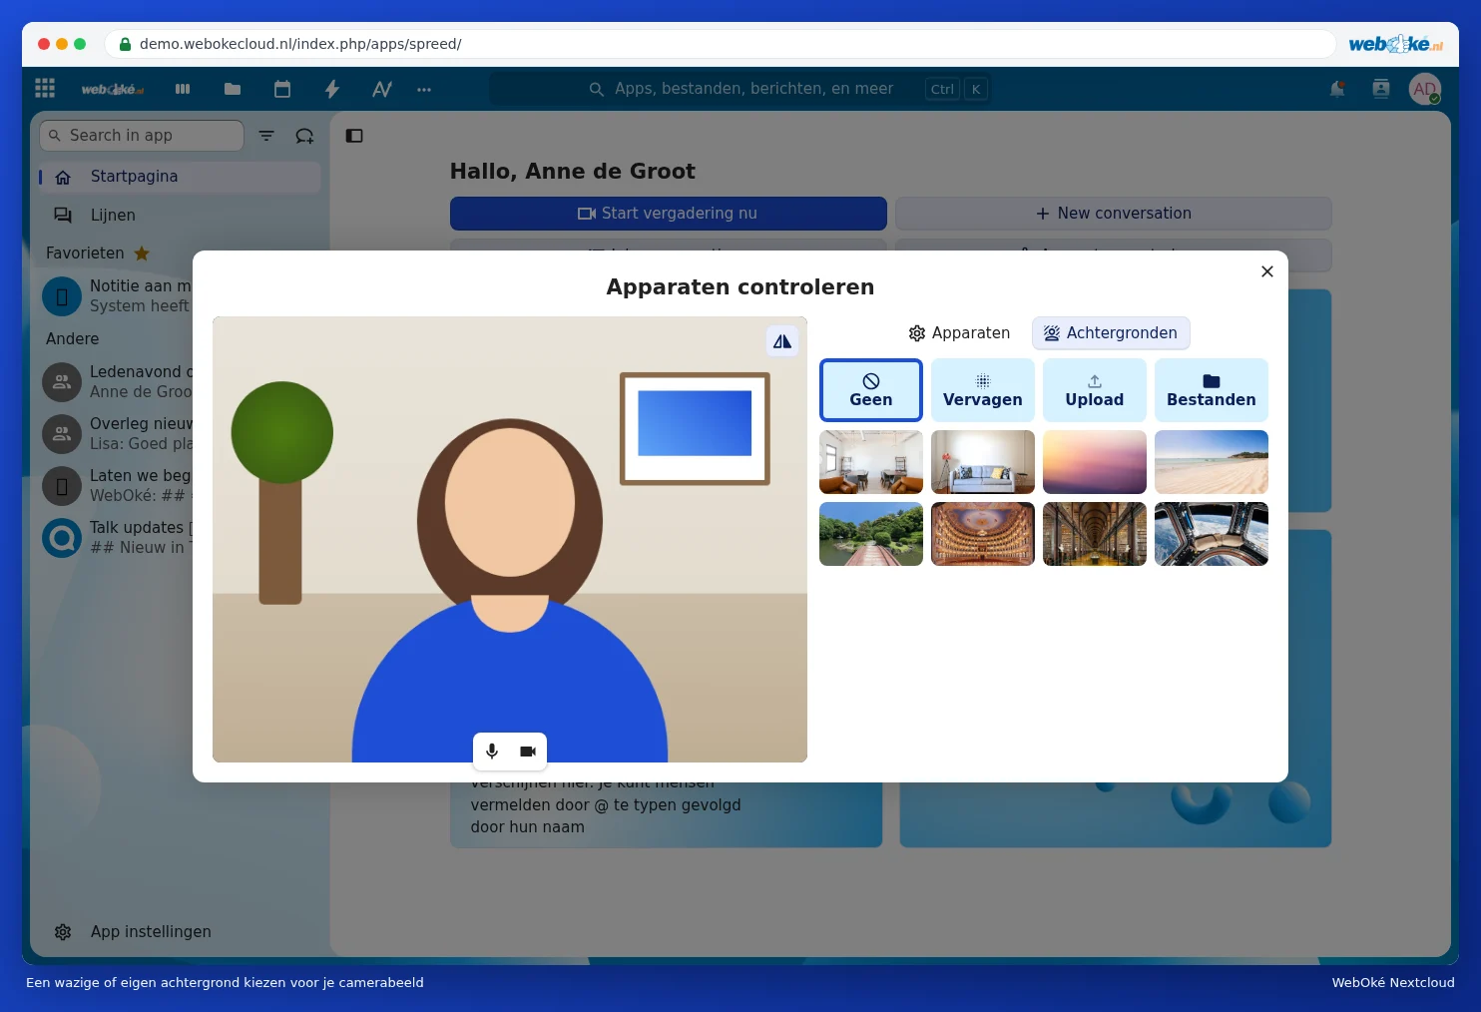
Task: Switch to the Apparaten tab
Action: 959,333
